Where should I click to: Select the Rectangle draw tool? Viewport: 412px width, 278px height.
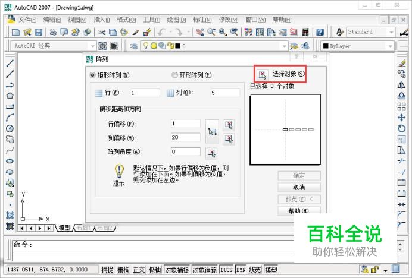click(x=10, y=107)
